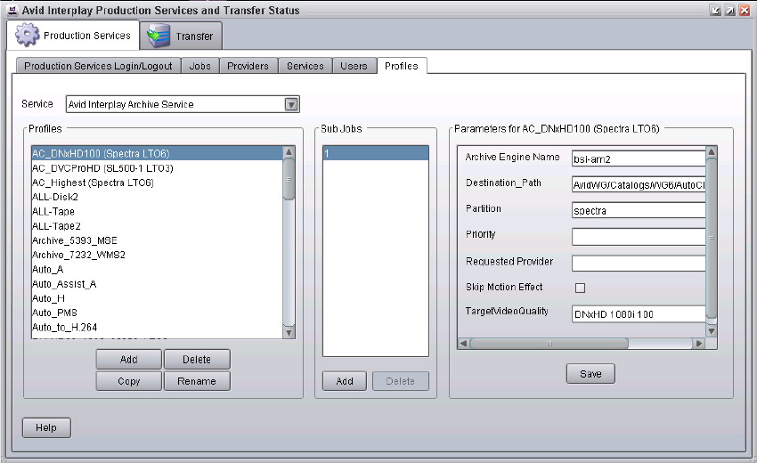
Task: Select the Auto_A profile
Action: coord(157,270)
